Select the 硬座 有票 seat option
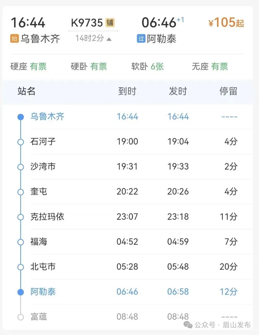The height and width of the screenshot is (335, 259). (29, 67)
